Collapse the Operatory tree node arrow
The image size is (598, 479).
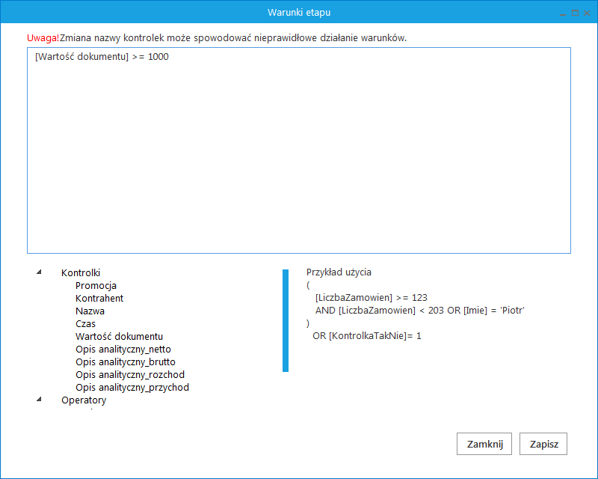click(x=39, y=399)
